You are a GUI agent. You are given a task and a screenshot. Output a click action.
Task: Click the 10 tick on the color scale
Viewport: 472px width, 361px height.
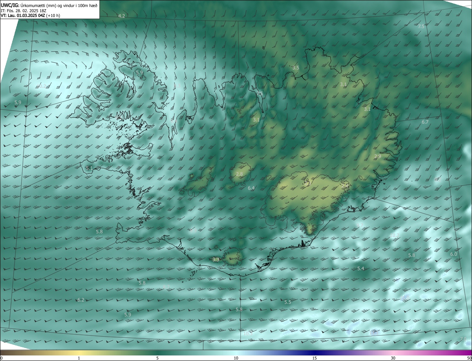tap(236, 358)
